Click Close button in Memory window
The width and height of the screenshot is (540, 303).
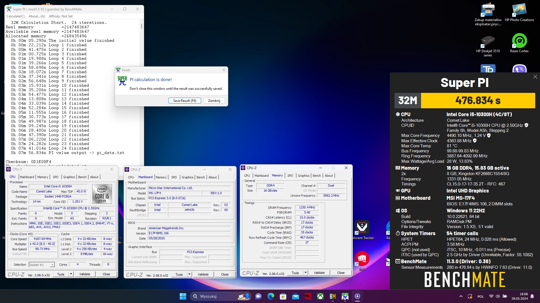pyautogui.click(x=341, y=273)
